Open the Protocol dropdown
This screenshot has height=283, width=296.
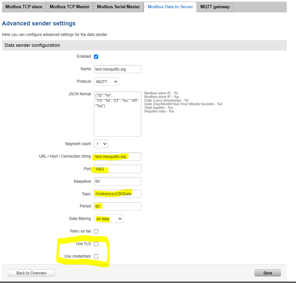tap(106, 81)
